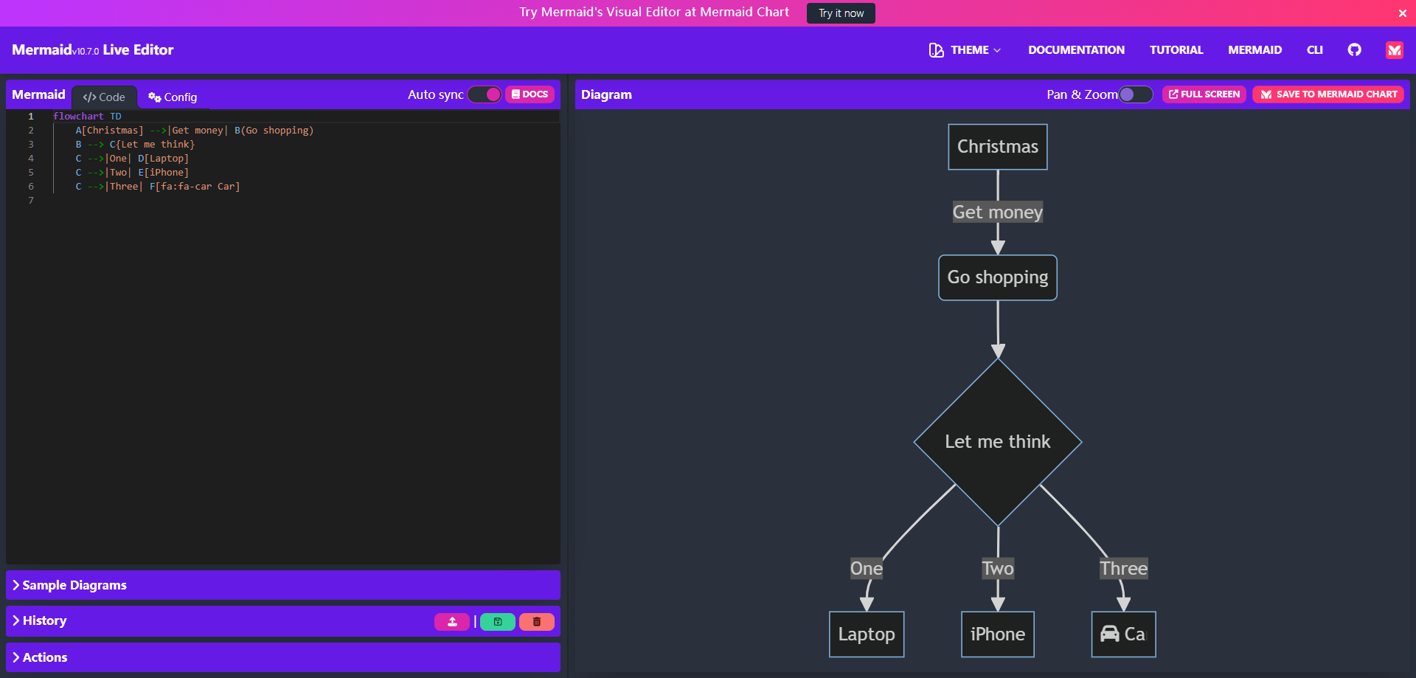The width and height of the screenshot is (1416, 678).
Task: Click the Mermaid Chart logo icon
Action: click(1394, 50)
